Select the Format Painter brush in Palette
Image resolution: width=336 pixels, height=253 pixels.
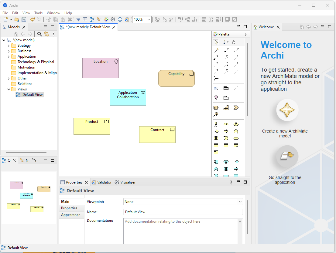[x=234, y=42]
